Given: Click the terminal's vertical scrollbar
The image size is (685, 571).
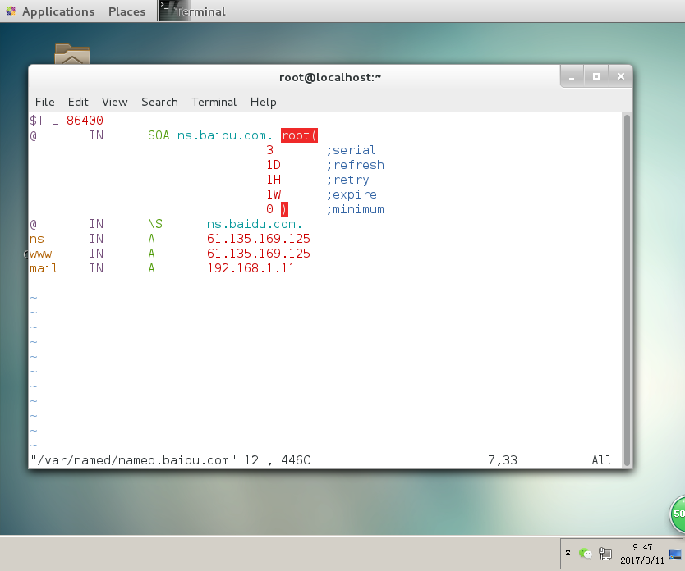Looking at the screenshot, I should coord(627,290).
